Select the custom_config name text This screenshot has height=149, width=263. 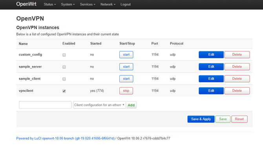[30, 55]
